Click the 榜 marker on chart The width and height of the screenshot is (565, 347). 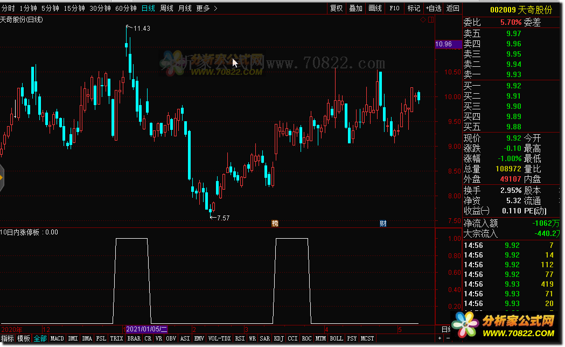tap(275, 224)
